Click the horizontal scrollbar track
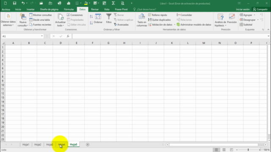The image size is (271, 152). pyautogui.click(x=213, y=144)
